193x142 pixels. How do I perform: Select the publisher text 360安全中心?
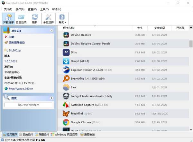12,72
